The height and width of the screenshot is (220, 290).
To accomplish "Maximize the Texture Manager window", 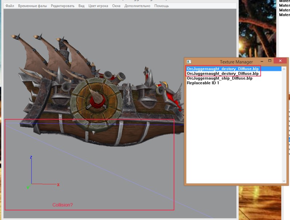I will tap(270, 61).
